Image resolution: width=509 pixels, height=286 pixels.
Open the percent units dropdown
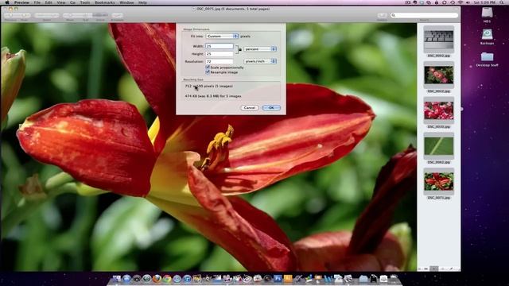pos(260,49)
